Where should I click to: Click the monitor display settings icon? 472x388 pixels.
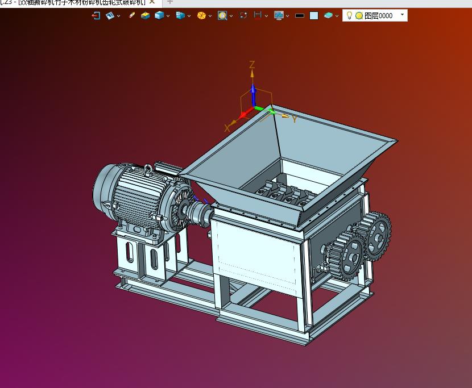coord(279,15)
